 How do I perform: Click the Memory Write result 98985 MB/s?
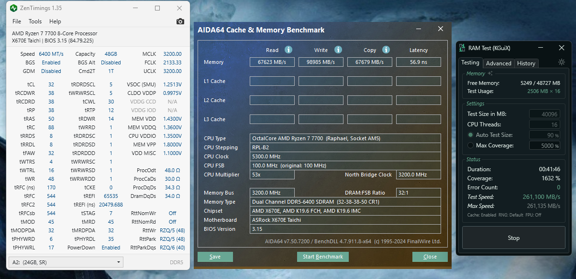tap(321, 62)
